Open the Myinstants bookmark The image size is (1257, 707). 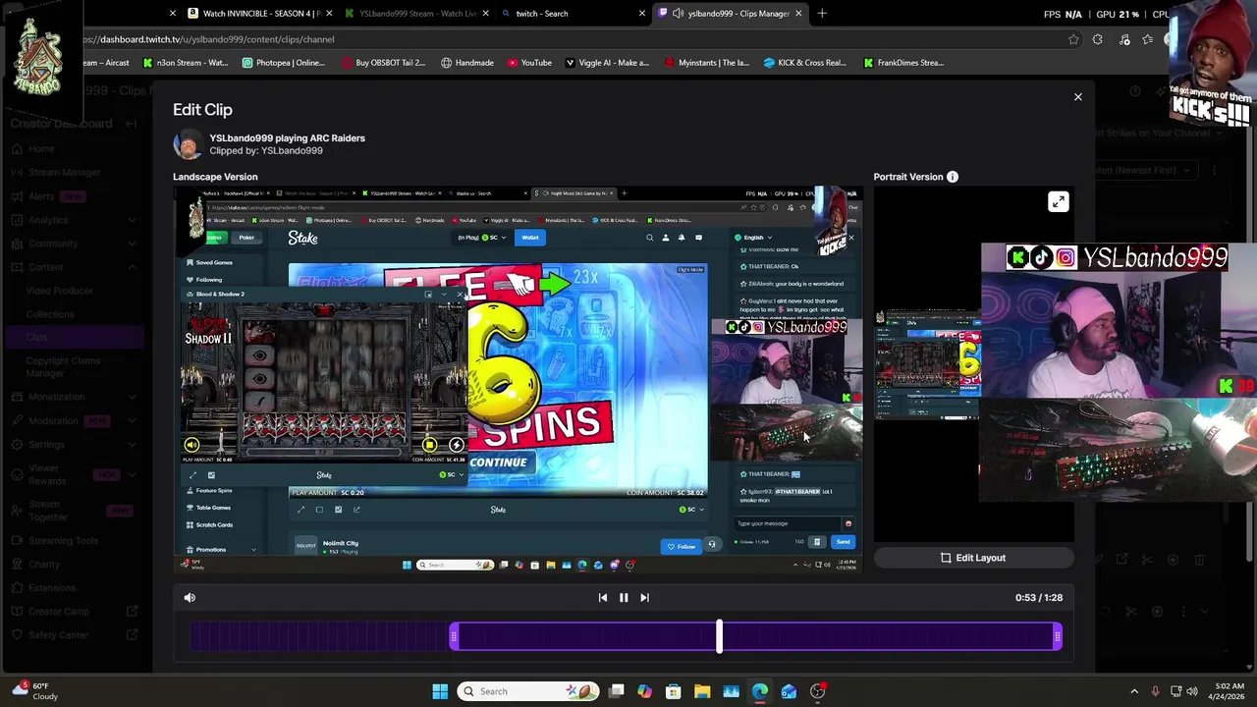707,63
